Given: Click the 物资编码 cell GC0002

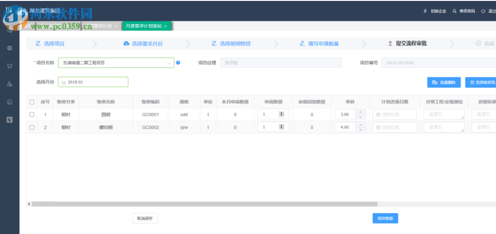Looking at the screenshot, I should [x=150, y=127].
